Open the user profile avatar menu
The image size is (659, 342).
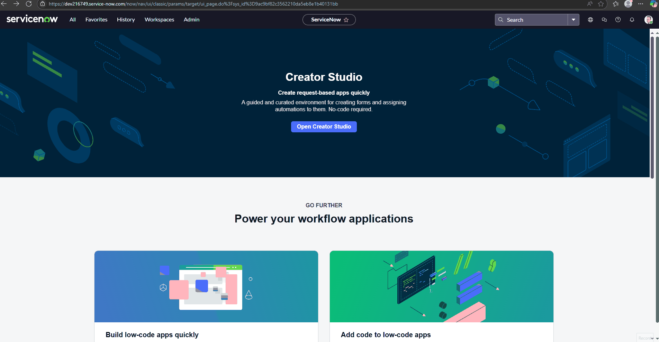click(648, 20)
